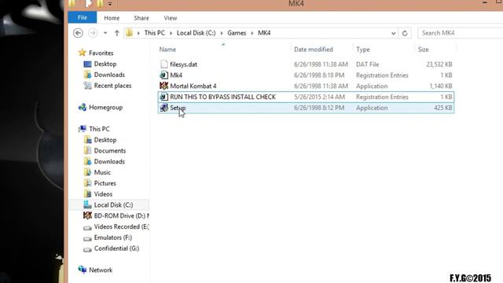503x283 pixels.
Task: Open the BD-ROM Drive (D:) entry
Action: pos(121,216)
